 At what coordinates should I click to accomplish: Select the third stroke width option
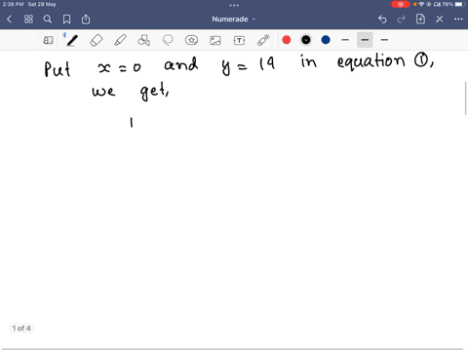click(384, 40)
